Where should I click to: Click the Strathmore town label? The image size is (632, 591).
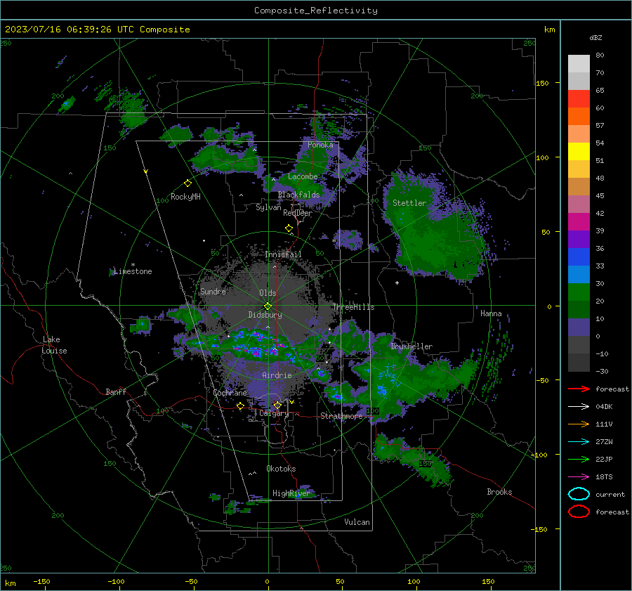click(342, 416)
